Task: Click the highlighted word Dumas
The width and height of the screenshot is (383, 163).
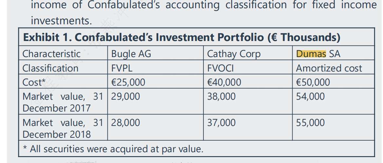Action: [x=311, y=53]
